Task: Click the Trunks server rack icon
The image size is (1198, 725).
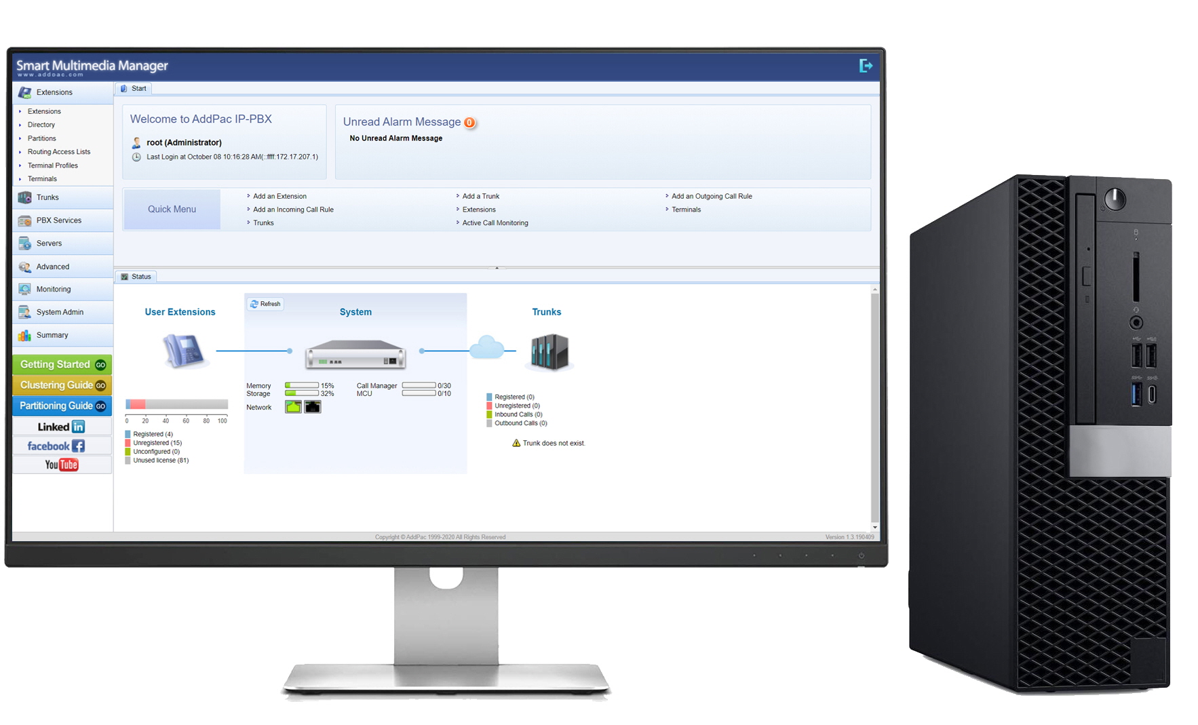Action: [x=549, y=352]
